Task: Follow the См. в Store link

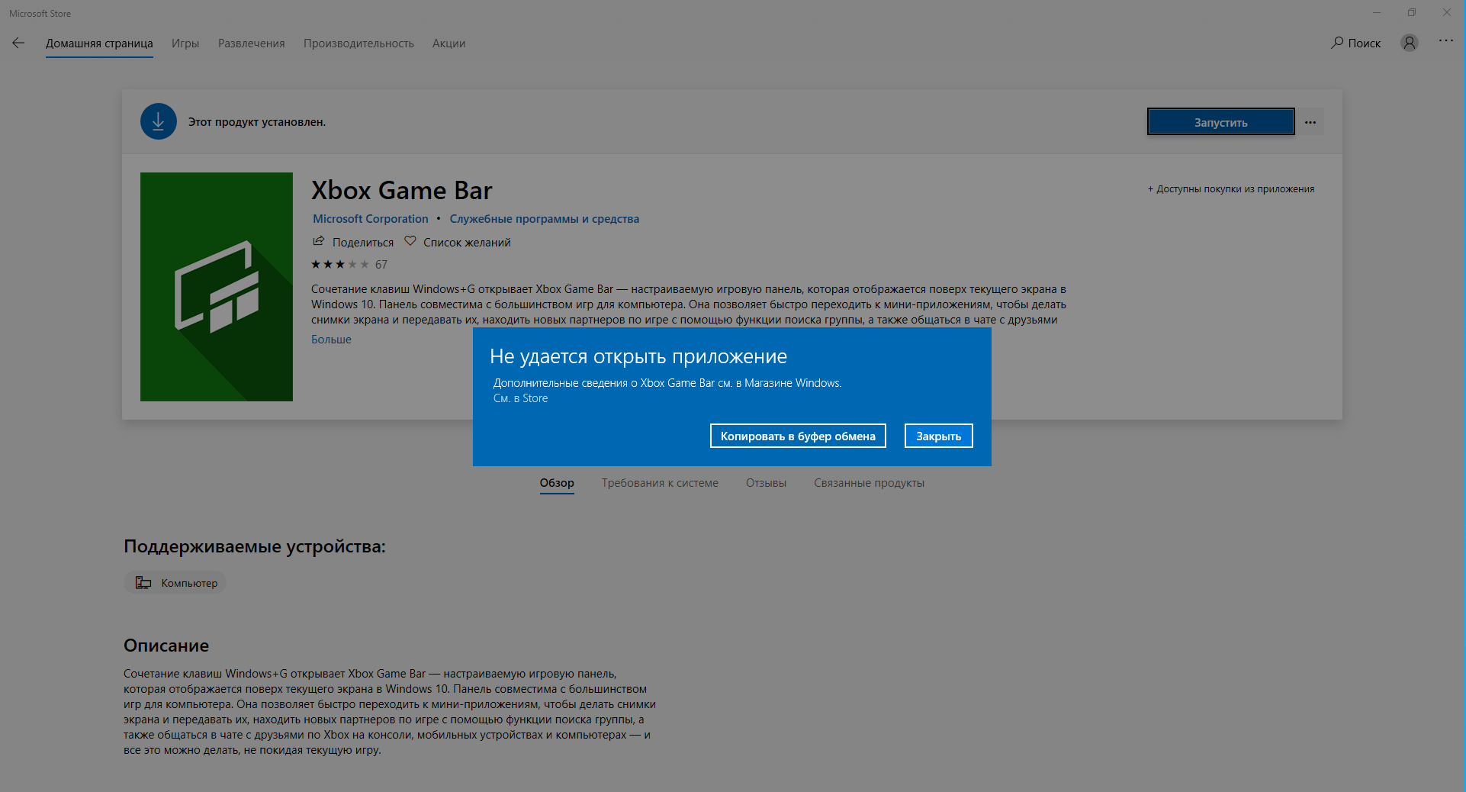Action: [x=520, y=398]
